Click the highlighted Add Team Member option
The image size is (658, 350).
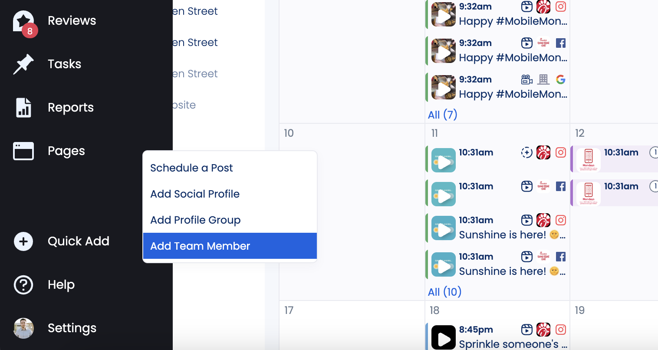pyautogui.click(x=200, y=246)
